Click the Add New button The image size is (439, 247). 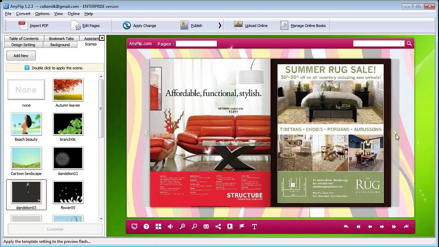pyautogui.click(x=21, y=56)
